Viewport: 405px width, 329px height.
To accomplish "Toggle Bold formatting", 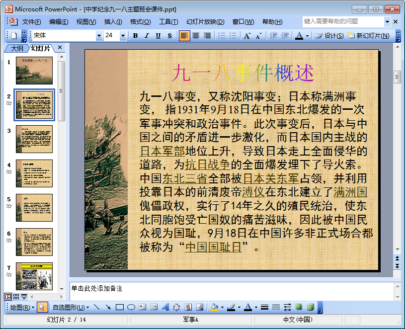I will click(135, 36).
